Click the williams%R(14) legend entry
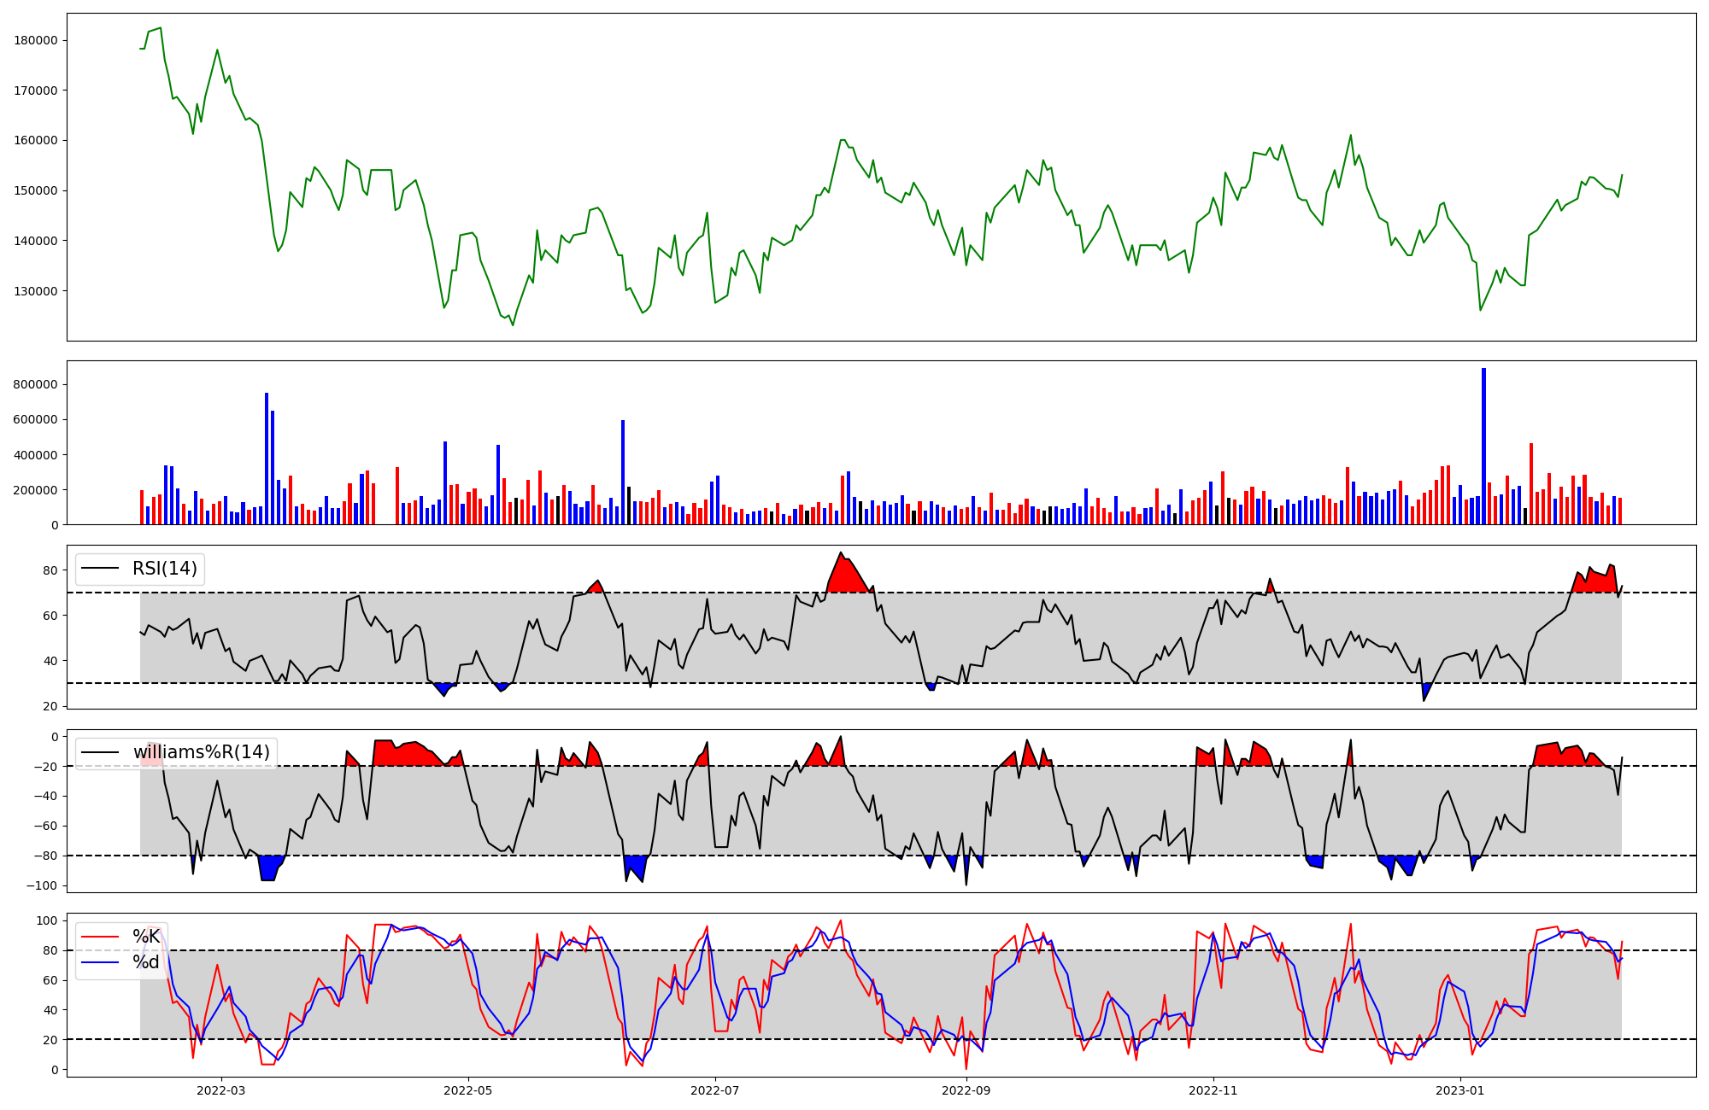Viewport: 1709px width, 1110px height. click(x=201, y=752)
